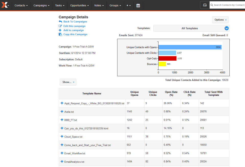Click the quick-add plus icon in the navbar
The width and height of the screenshot is (245, 167).
pyautogui.click(x=128, y=5)
